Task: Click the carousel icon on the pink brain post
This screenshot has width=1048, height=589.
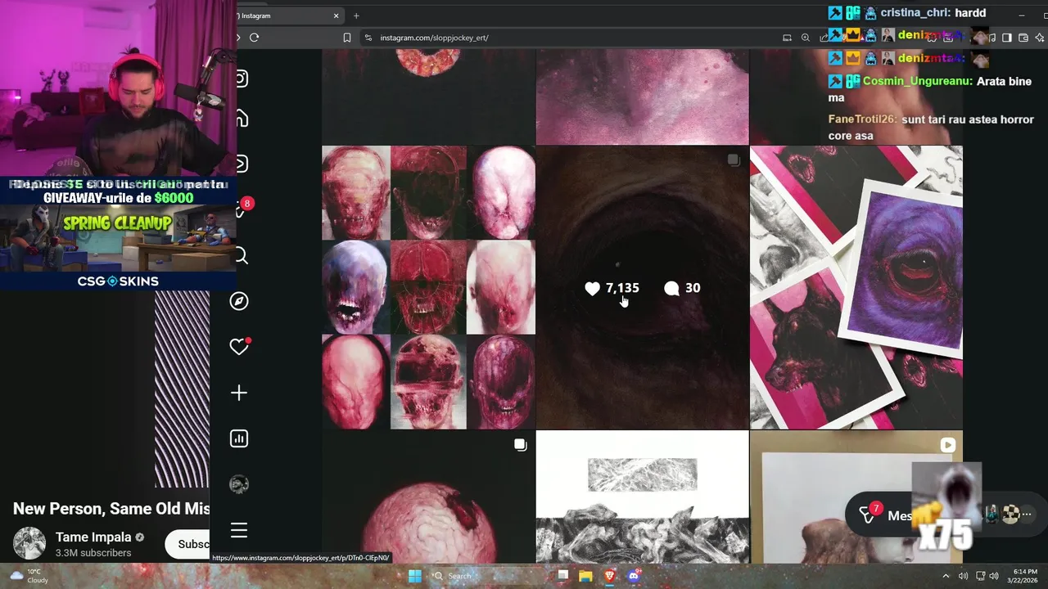Action: click(x=520, y=445)
